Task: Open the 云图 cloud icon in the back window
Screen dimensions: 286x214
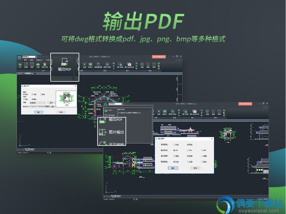Action: coord(38,64)
